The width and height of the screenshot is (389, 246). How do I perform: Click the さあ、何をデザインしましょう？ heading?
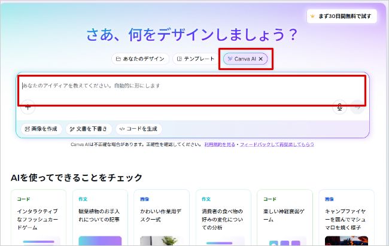(192, 35)
